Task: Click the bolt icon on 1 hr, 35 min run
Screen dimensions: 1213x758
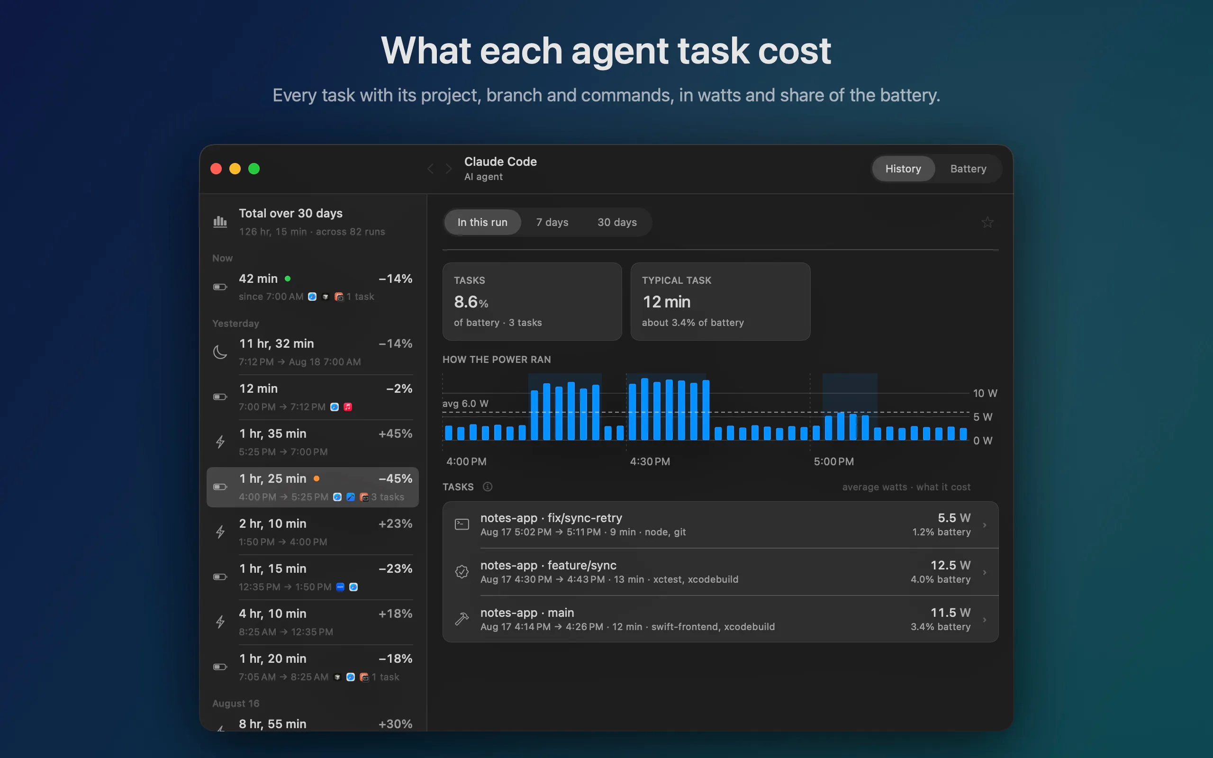Action: coord(220,442)
